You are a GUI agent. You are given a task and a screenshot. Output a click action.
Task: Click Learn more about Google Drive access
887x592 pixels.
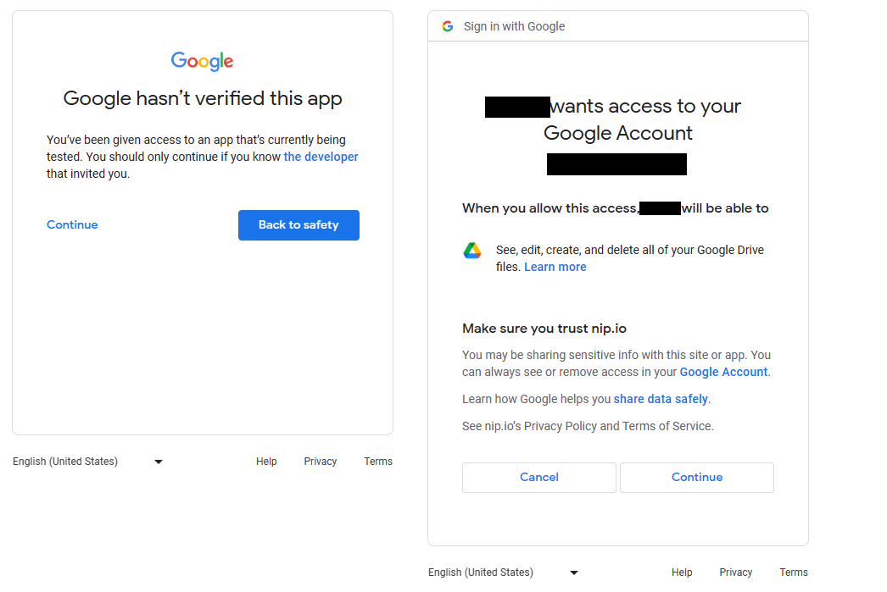pyautogui.click(x=555, y=267)
